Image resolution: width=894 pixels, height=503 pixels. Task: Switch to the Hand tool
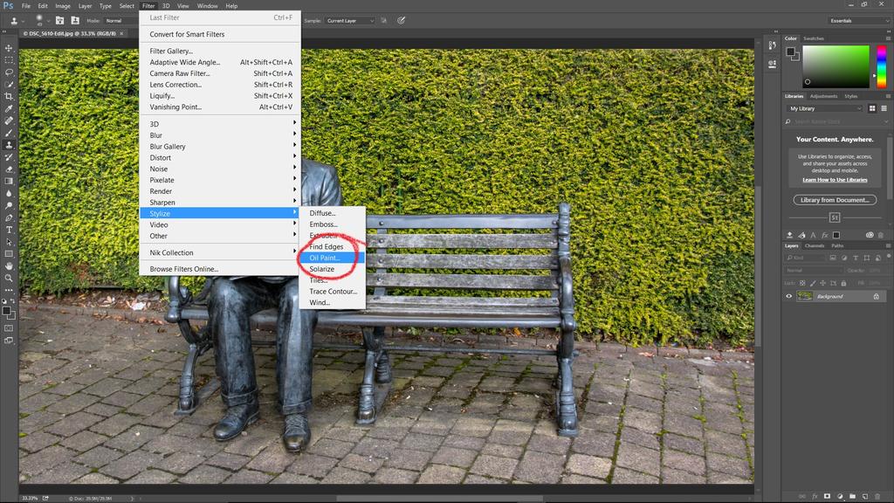pyautogui.click(x=9, y=265)
